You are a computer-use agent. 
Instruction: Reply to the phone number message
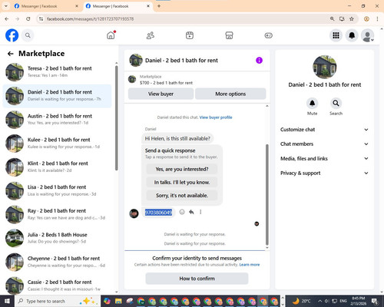191,212
